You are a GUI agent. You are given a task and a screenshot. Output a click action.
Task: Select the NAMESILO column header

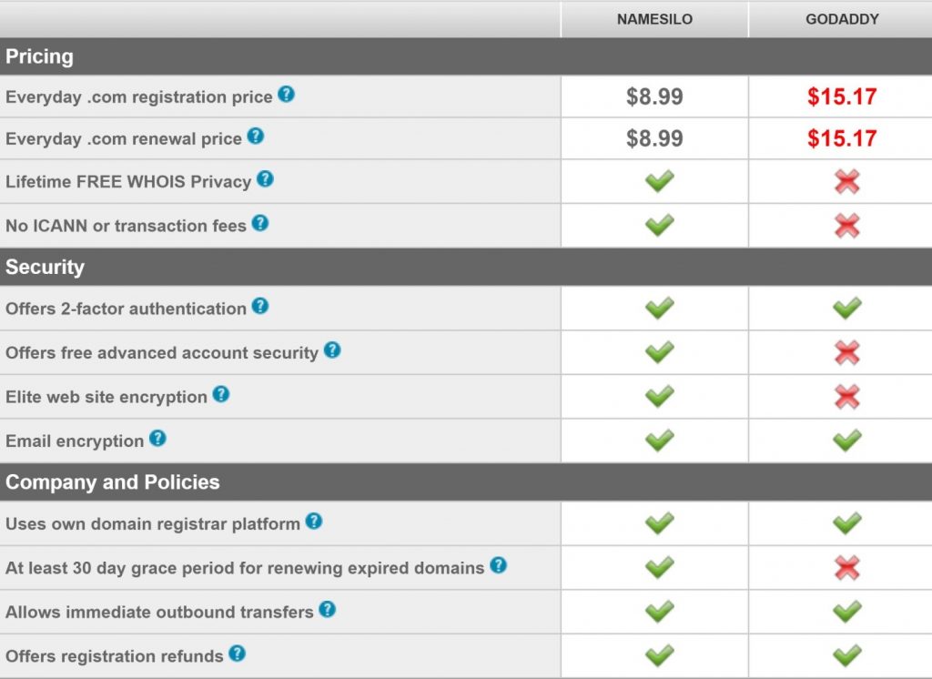[654, 19]
